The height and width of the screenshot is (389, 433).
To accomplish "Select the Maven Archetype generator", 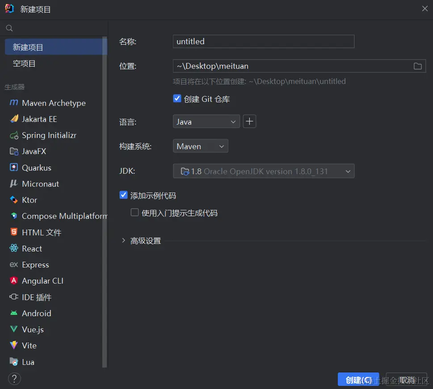I will 54,103.
